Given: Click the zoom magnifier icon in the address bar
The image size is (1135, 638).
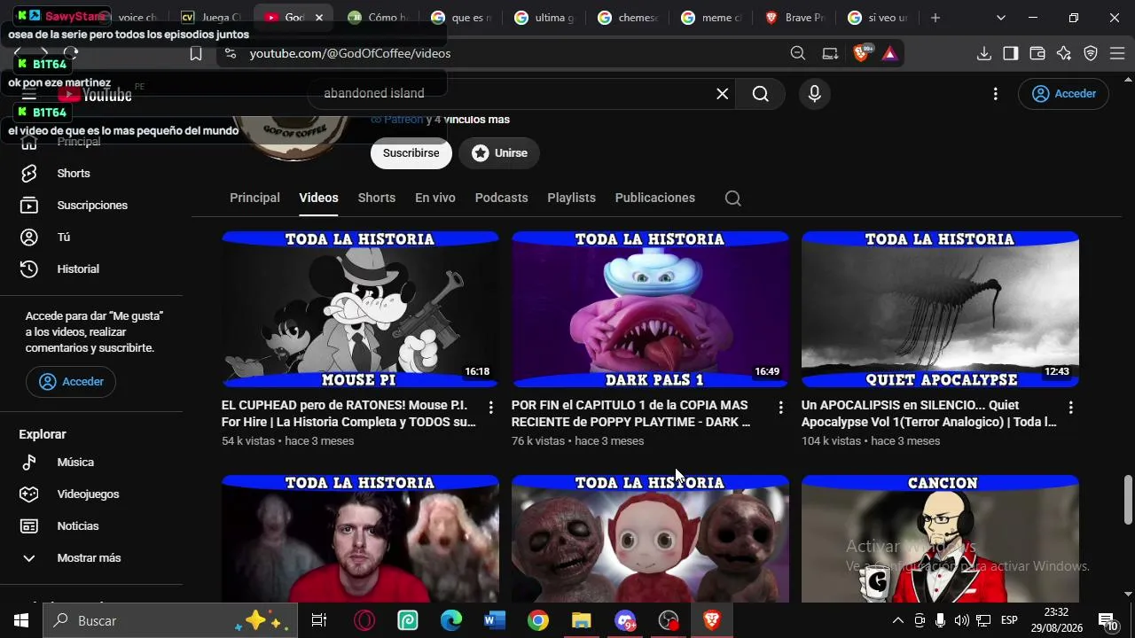Looking at the screenshot, I should 798,53.
